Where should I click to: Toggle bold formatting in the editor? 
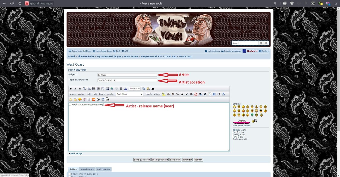(x=71, y=89)
